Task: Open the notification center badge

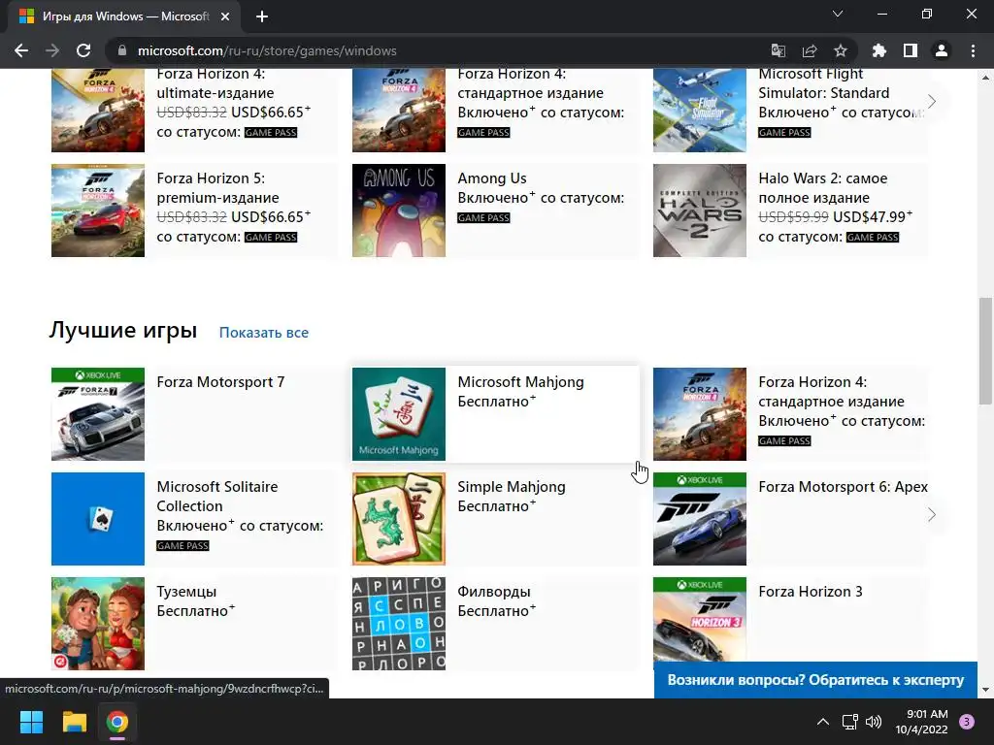Action: click(967, 722)
